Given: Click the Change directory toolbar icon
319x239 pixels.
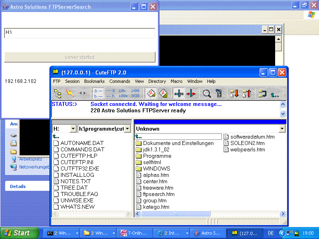Looking at the screenshot, I should tap(262, 93).
